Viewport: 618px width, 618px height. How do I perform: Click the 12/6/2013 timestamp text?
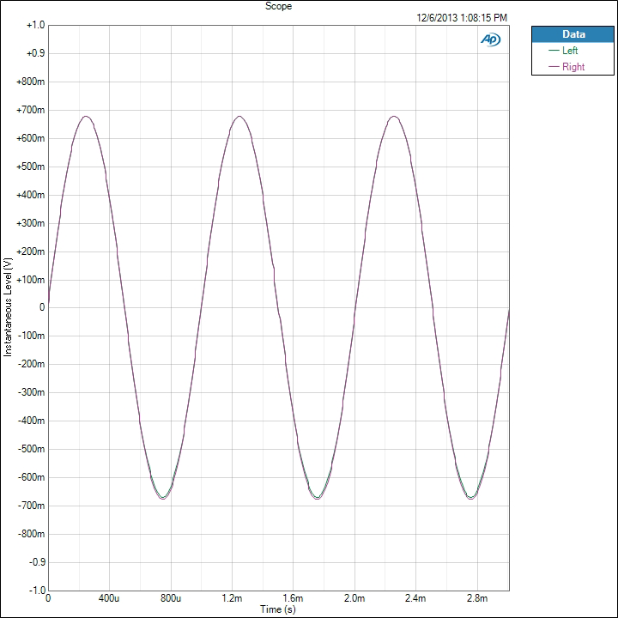[x=462, y=17]
